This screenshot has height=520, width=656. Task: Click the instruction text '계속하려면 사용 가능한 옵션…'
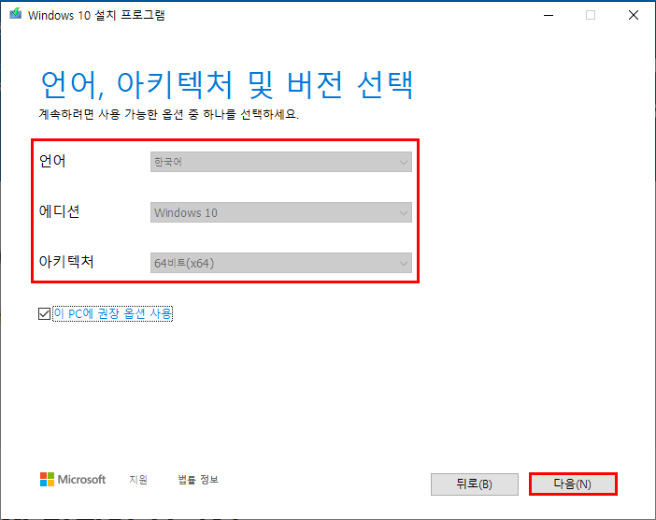coord(168,114)
